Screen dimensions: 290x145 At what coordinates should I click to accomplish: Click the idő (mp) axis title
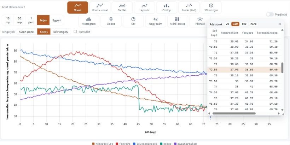click(151, 132)
